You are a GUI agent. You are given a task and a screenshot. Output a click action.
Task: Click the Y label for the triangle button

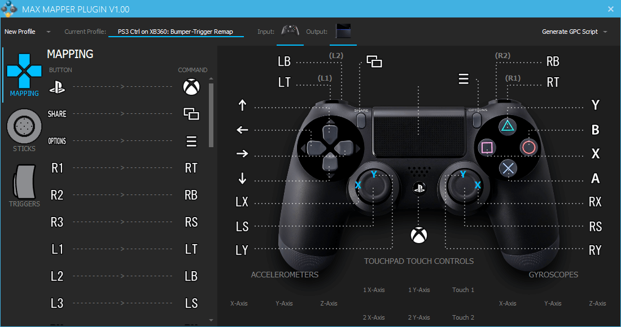coord(595,105)
